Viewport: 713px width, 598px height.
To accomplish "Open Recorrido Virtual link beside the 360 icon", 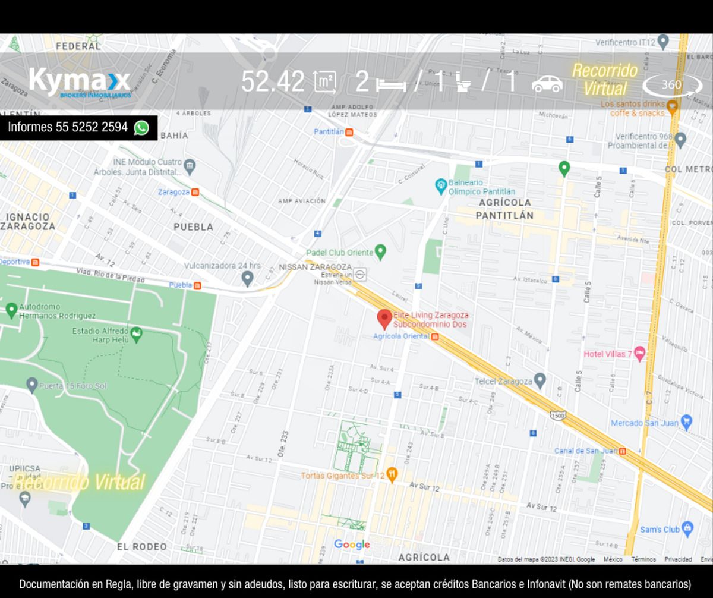I will point(605,80).
